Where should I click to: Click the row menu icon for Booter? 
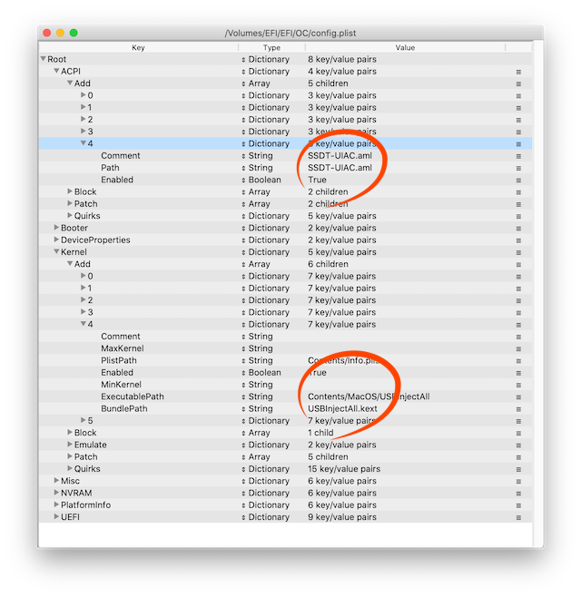click(x=518, y=229)
